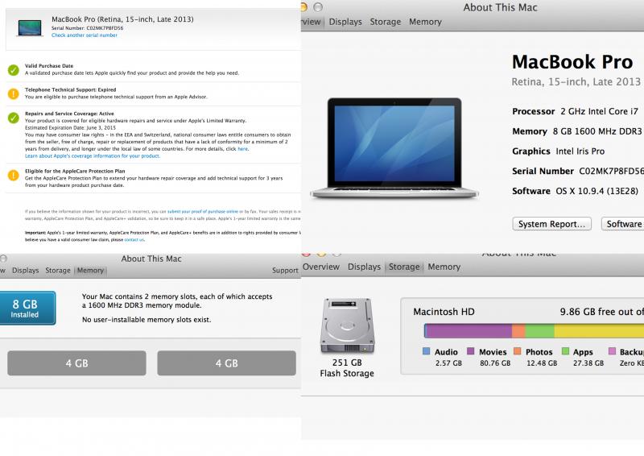644x456 pixels.
Task: Click orange Photos segment of storage bar
Action: [x=518, y=330]
